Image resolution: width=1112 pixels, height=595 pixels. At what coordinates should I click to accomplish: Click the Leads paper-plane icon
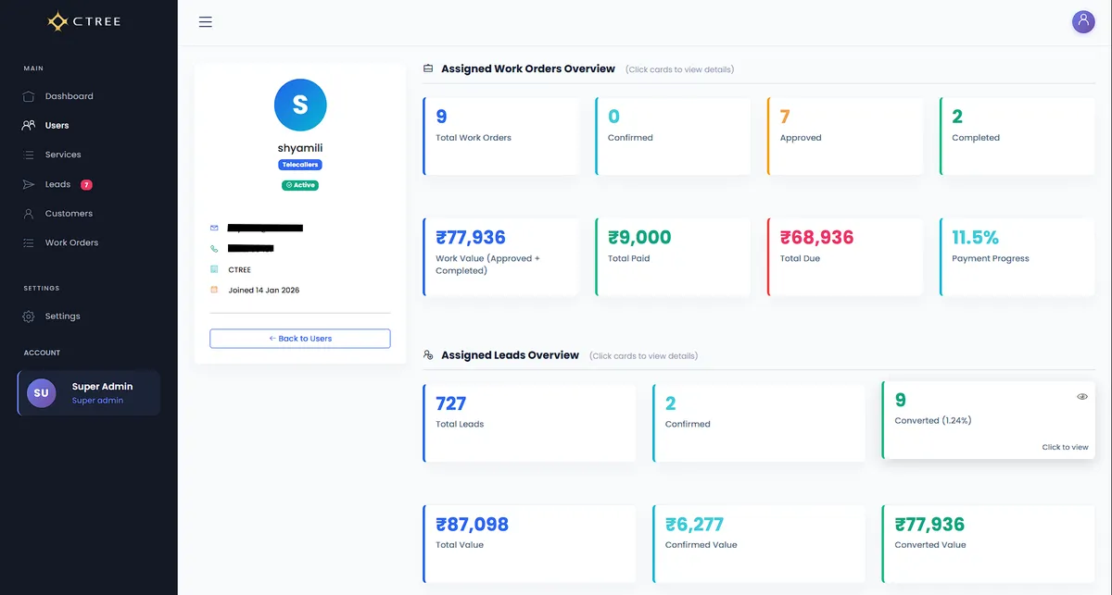tap(29, 184)
